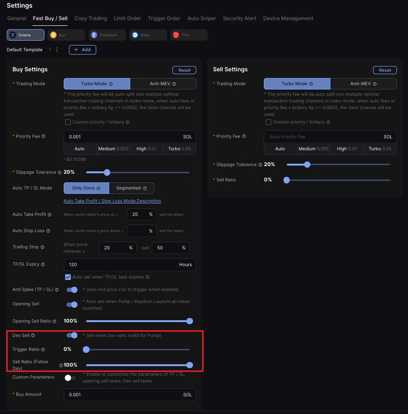408x414 pixels.
Task: Enable the Custom Parameters toggle
Action: click(x=70, y=378)
